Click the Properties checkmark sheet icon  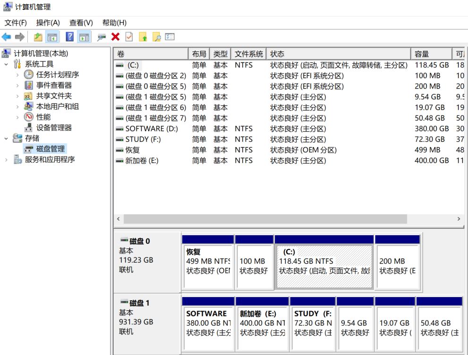pyautogui.click(x=129, y=37)
